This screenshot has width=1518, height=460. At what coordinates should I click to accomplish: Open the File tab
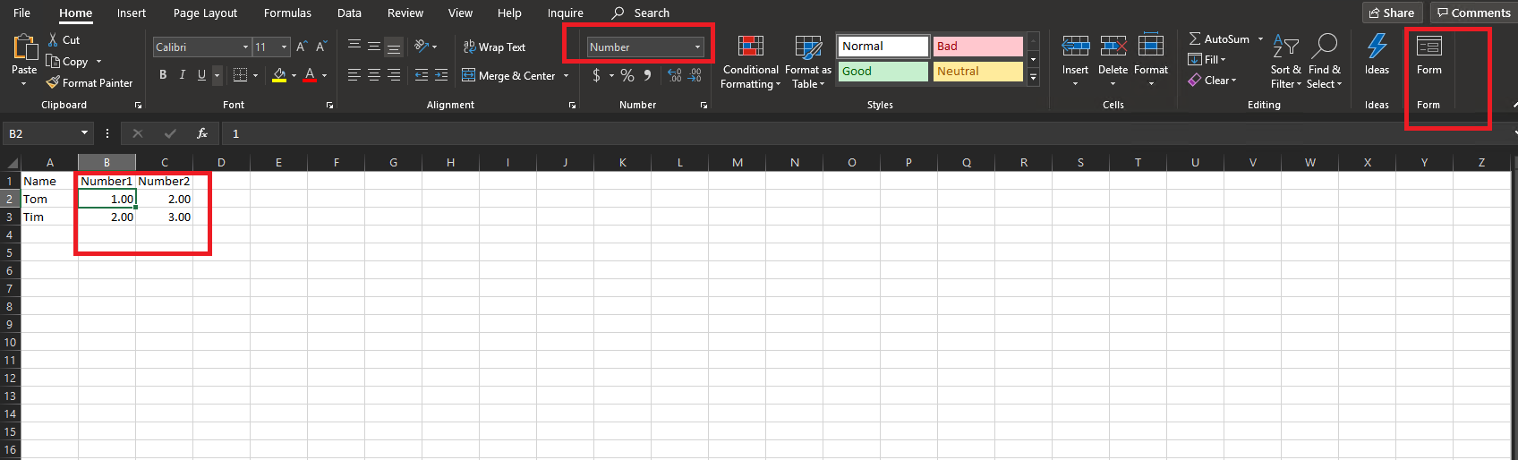[x=22, y=13]
